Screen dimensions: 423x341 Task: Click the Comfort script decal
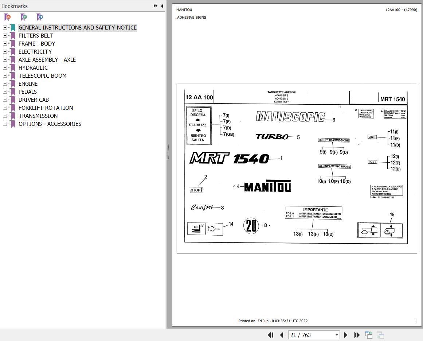click(202, 207)
